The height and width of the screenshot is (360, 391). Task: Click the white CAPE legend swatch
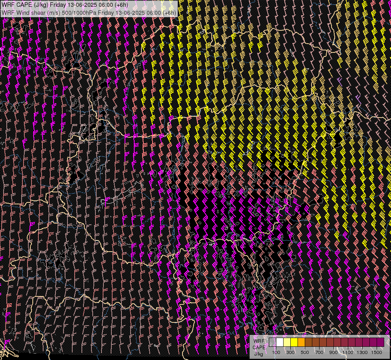[x=280, y=342]
